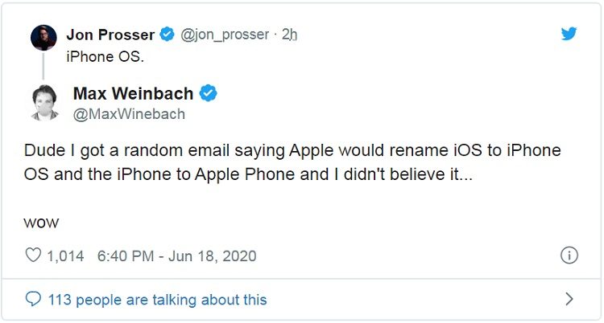Visit the @jon_prosser handle

click(x=223, y=35)
